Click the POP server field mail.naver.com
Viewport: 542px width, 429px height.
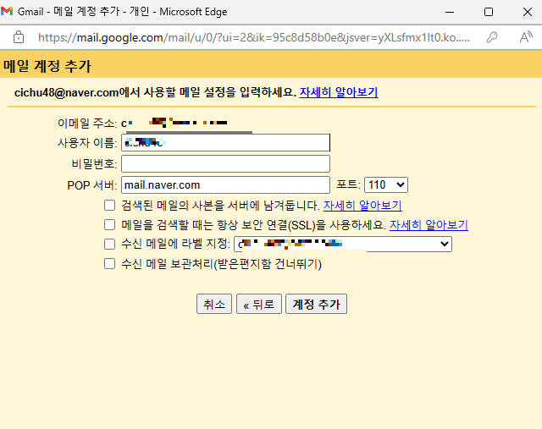(226, 184)
